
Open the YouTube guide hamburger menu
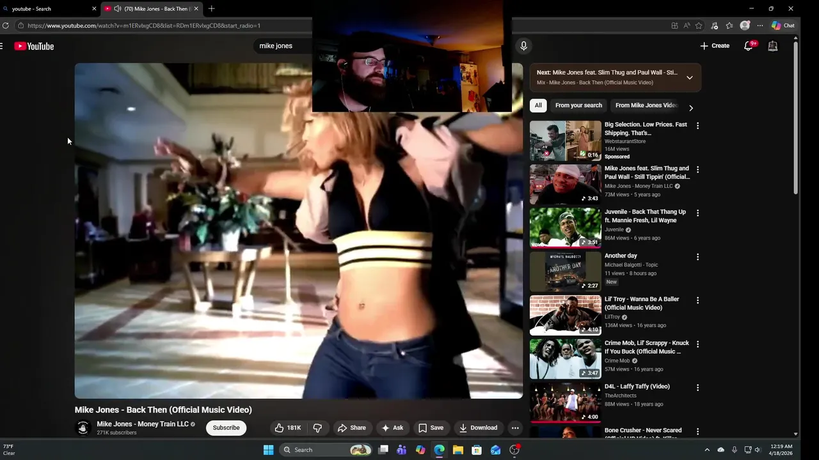pyautogui.click(x=1, y=46)
